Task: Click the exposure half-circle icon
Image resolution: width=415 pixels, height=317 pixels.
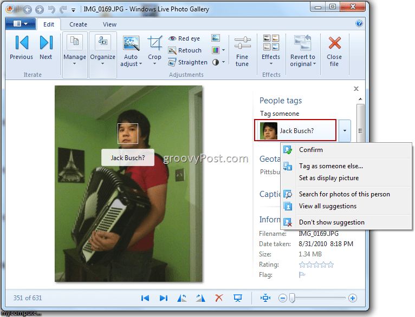Action: (x=216, y=62)
